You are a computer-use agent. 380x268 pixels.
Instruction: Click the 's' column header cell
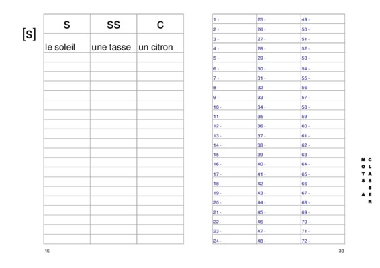click(x=67, y=23)
